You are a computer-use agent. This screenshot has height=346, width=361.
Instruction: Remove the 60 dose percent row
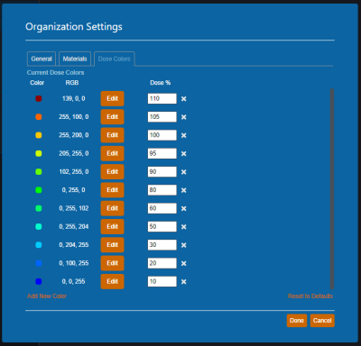(x=184, y=208)
